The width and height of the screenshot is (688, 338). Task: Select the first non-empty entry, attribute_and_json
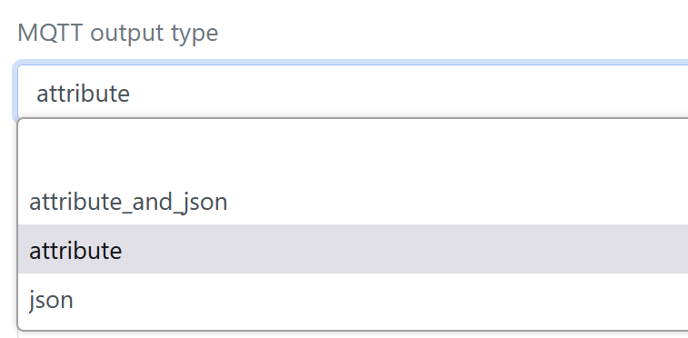tap(353, 201)
